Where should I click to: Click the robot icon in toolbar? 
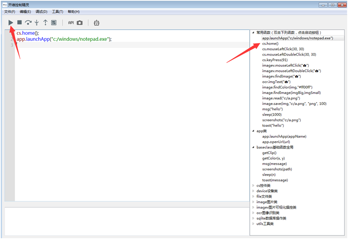click(x=97, y=23)
